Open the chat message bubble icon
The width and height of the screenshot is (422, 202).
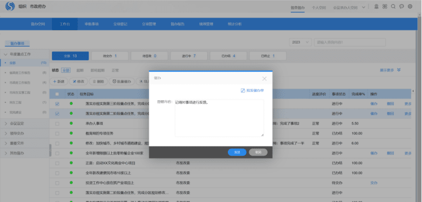tap(402, 6)
